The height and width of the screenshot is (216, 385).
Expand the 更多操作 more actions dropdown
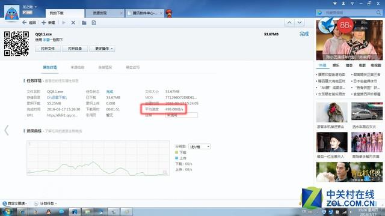102,49
